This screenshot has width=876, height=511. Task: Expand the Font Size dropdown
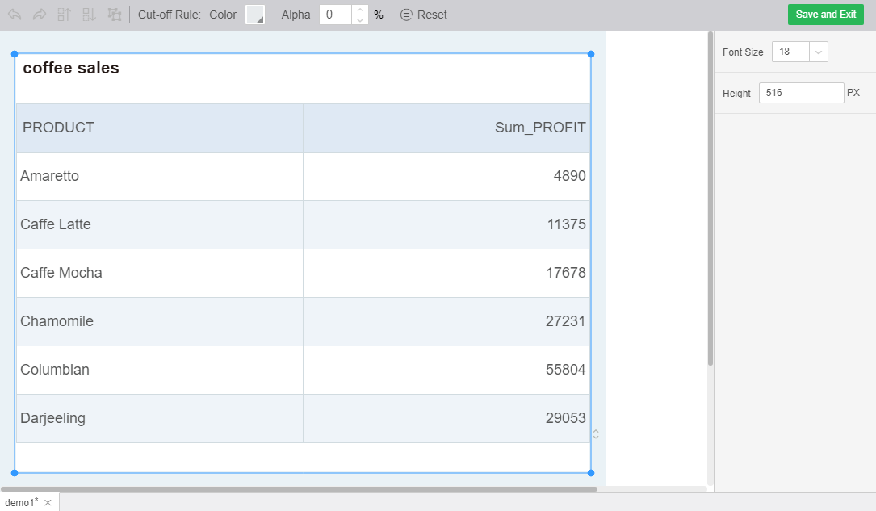(x=819, y=52)
